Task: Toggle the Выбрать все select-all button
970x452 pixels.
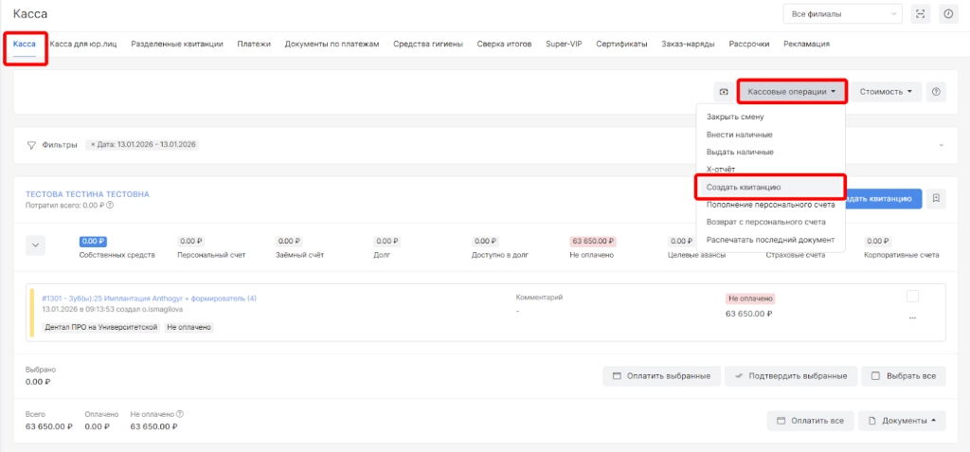Action: click(x=903, y=375)
